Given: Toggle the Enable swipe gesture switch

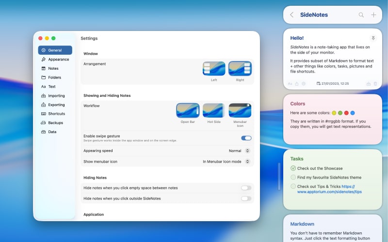Looking at the screenshot, I should point(246,138).
